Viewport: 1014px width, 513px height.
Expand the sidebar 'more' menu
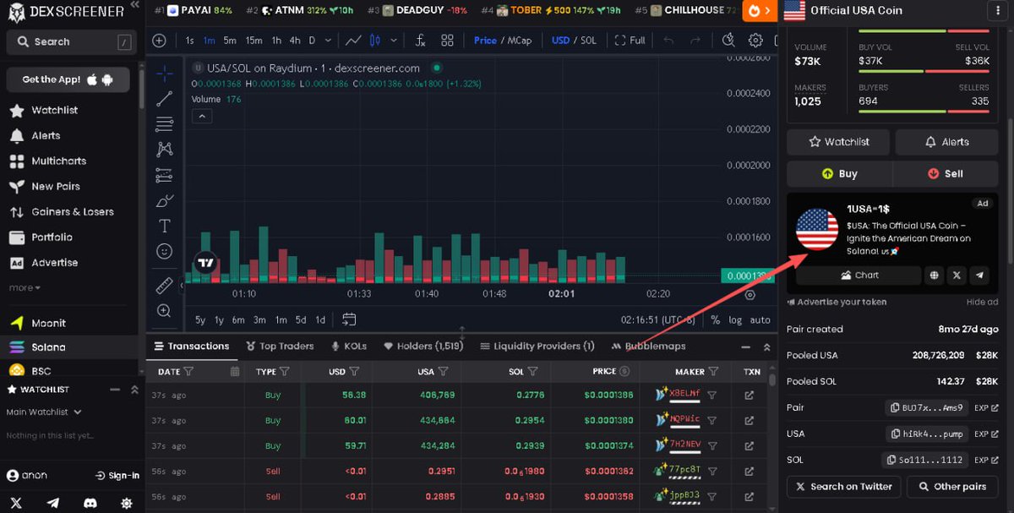pos(25,288)
